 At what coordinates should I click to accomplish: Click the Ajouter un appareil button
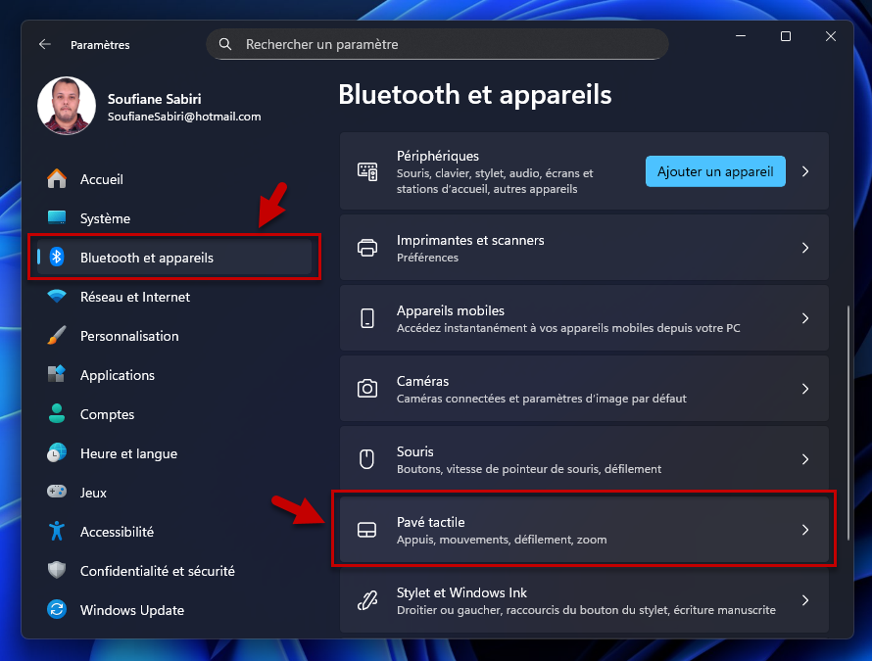point(715,170)
